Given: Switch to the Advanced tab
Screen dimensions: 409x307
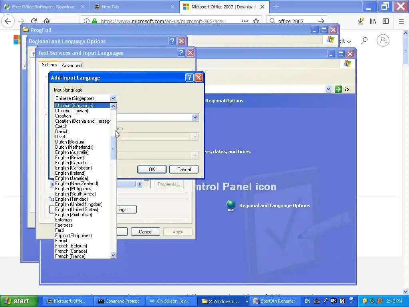Looking at the screenshot, I should (x=72, y=66).
